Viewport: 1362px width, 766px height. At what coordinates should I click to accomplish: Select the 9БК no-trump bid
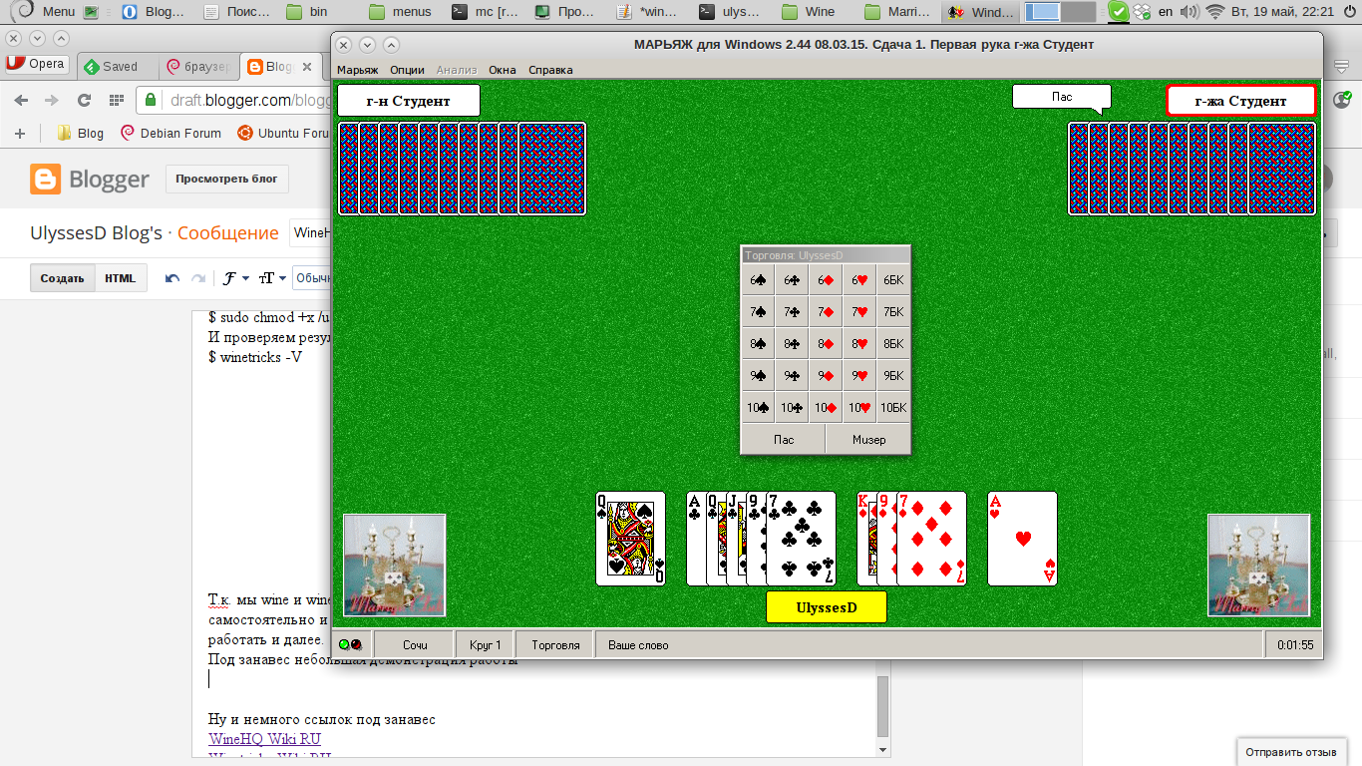click(x=893, y=376)
